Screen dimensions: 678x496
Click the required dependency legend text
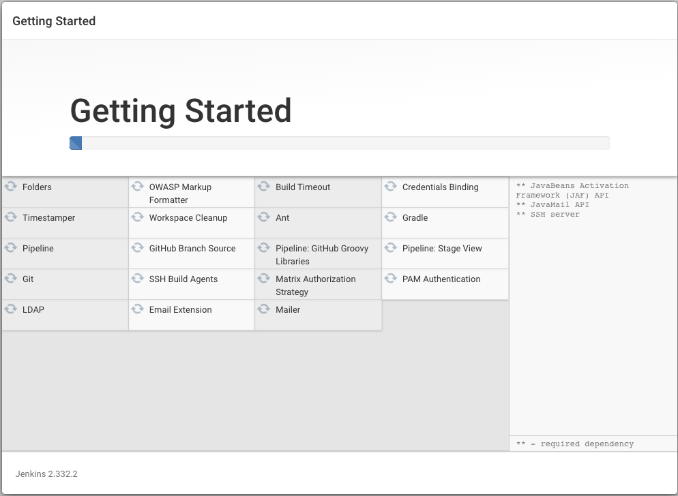(x=574, y=444)
